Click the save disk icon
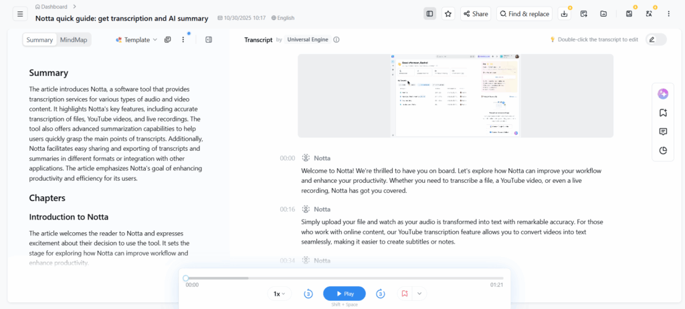 pyautogui.click(x=629, y=14)
